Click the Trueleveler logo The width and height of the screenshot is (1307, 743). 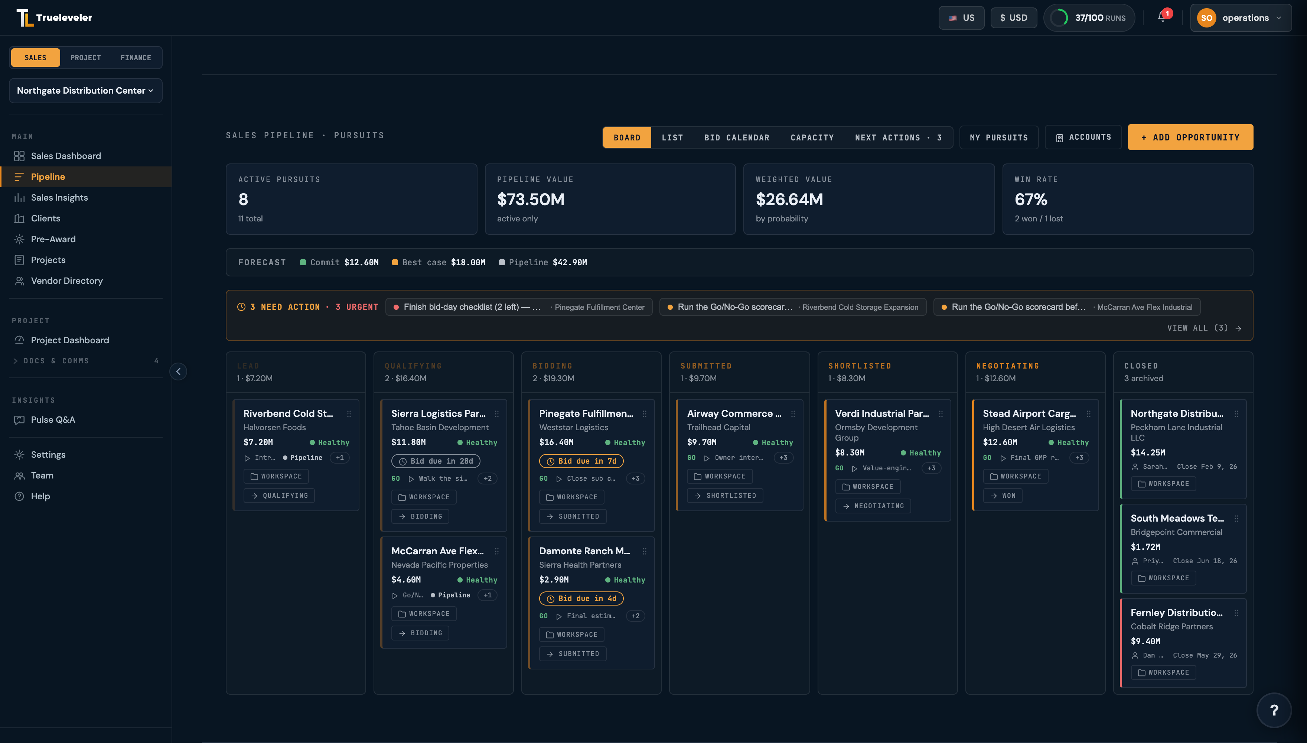[54, 17]
